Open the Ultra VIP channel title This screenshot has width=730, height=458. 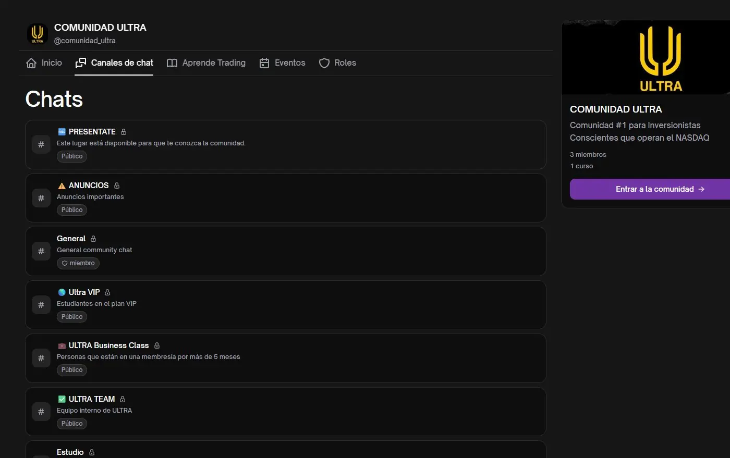click(84, 292)
